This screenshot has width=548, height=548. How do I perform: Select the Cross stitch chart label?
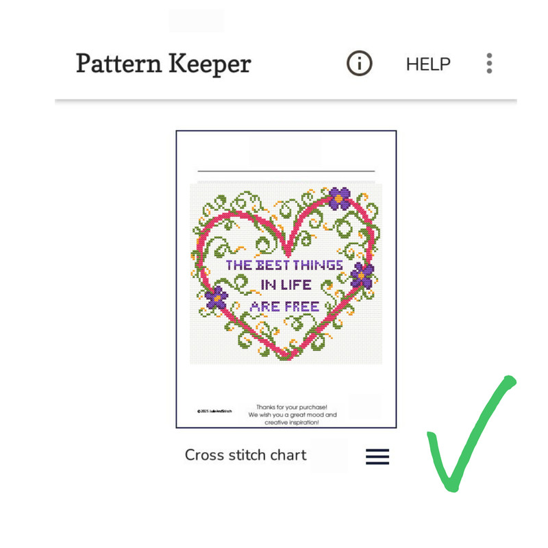[245, 455]
